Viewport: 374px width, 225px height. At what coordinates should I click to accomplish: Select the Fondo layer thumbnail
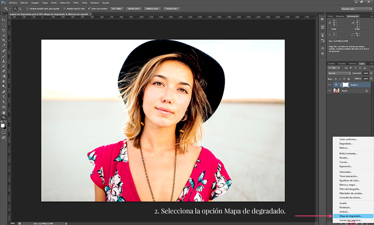pos(336,90)
